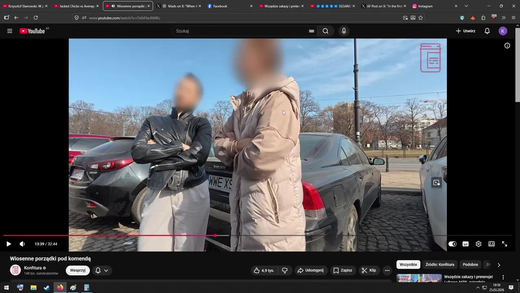Open options for Wszędzie zakazy i pretensje video
Image resolution: width=520 pixels, height=293 pixels.
[x=503, y=278]
